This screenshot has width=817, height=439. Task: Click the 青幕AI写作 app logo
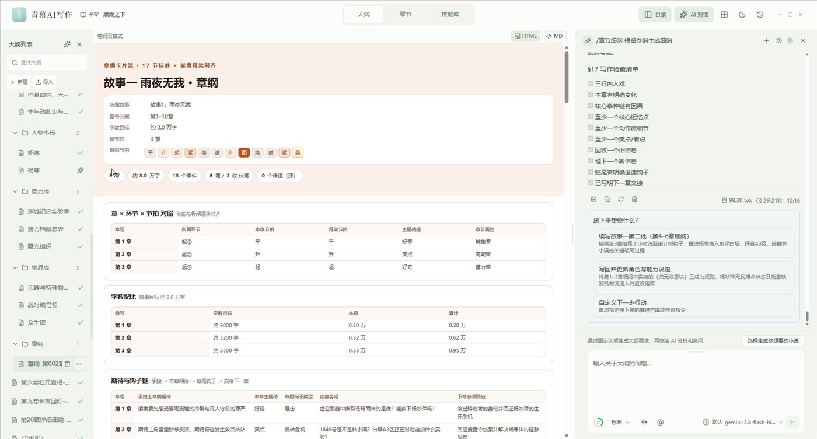pos(19,15)
